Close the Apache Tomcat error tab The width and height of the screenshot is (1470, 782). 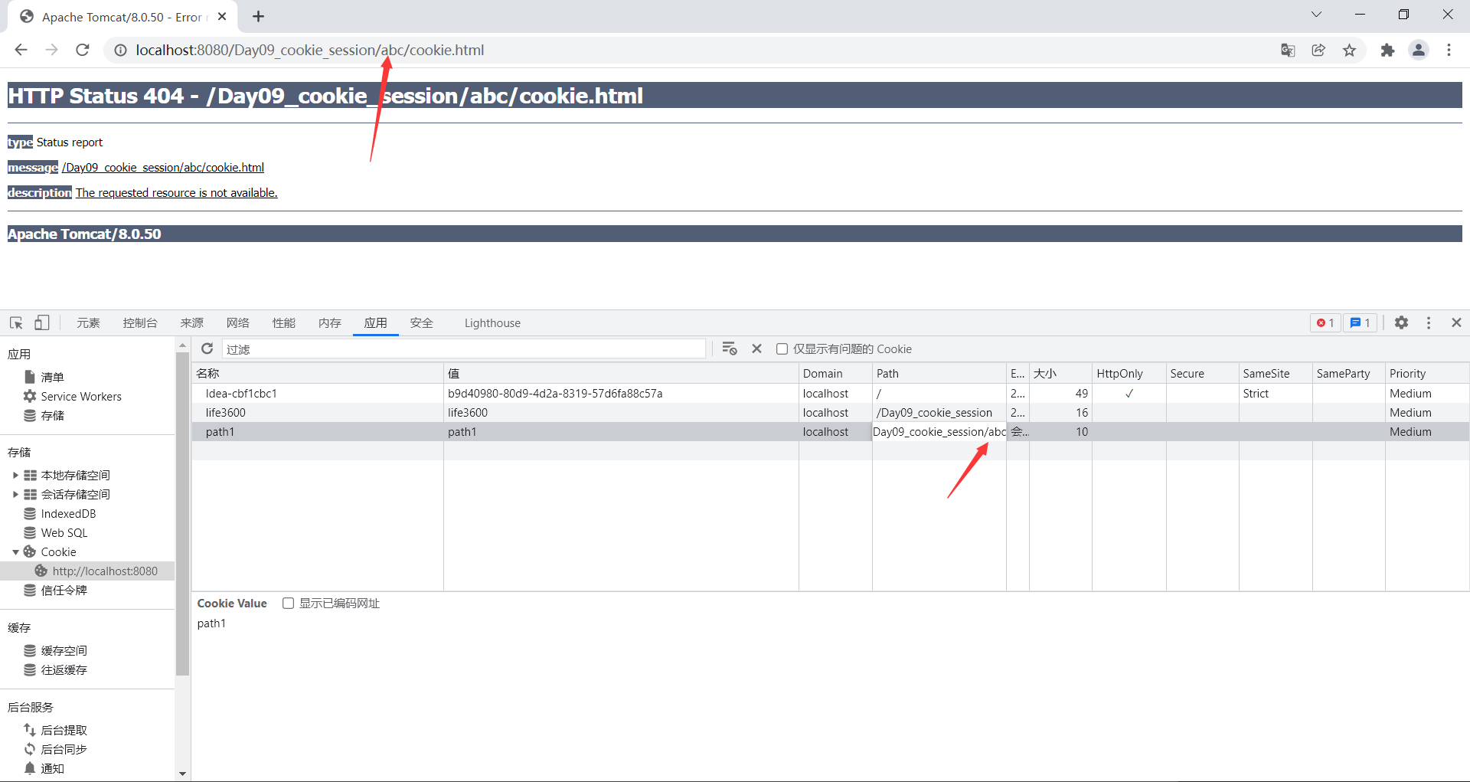(x=222, y=16)
